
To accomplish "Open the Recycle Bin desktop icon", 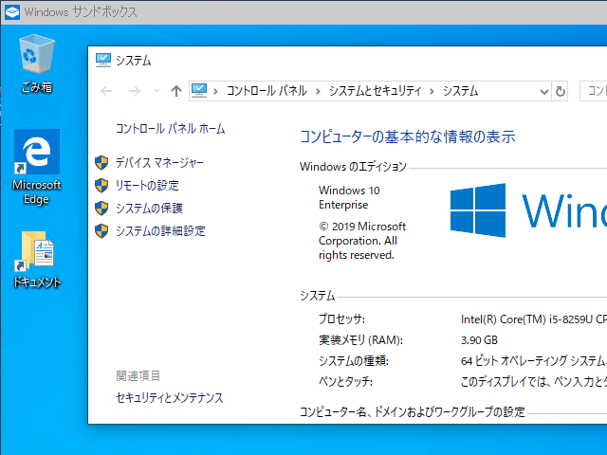I will coord(37,57).
